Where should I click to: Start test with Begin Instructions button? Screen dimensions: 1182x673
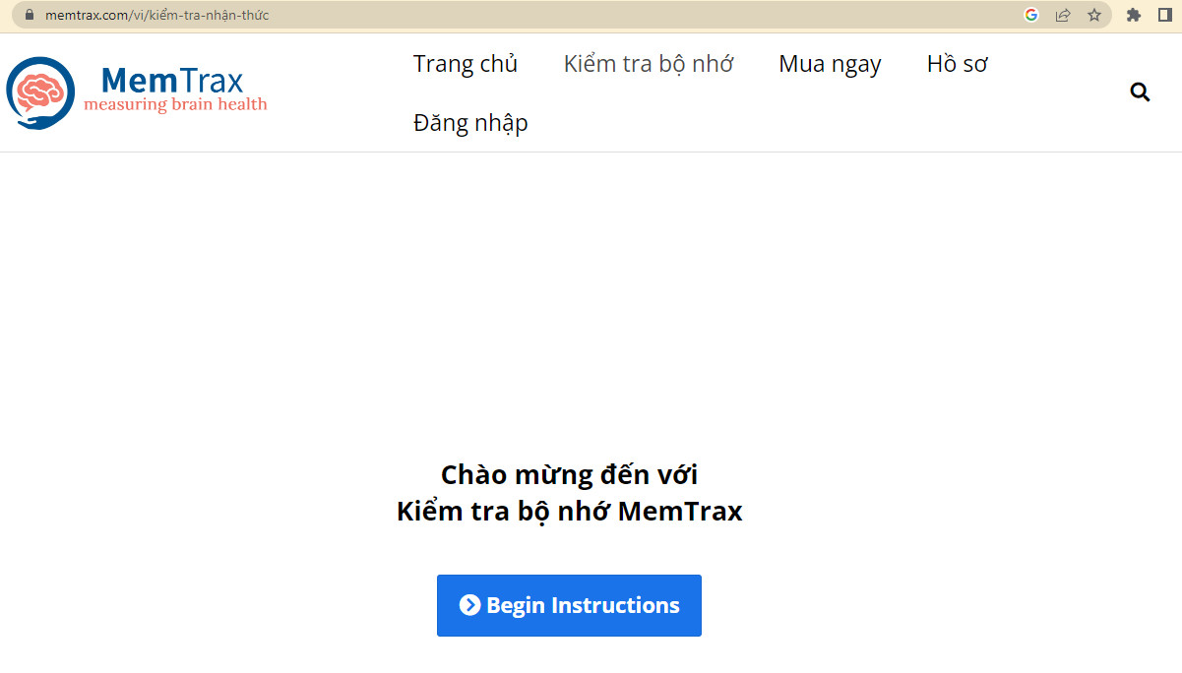[x=569, y=605]
